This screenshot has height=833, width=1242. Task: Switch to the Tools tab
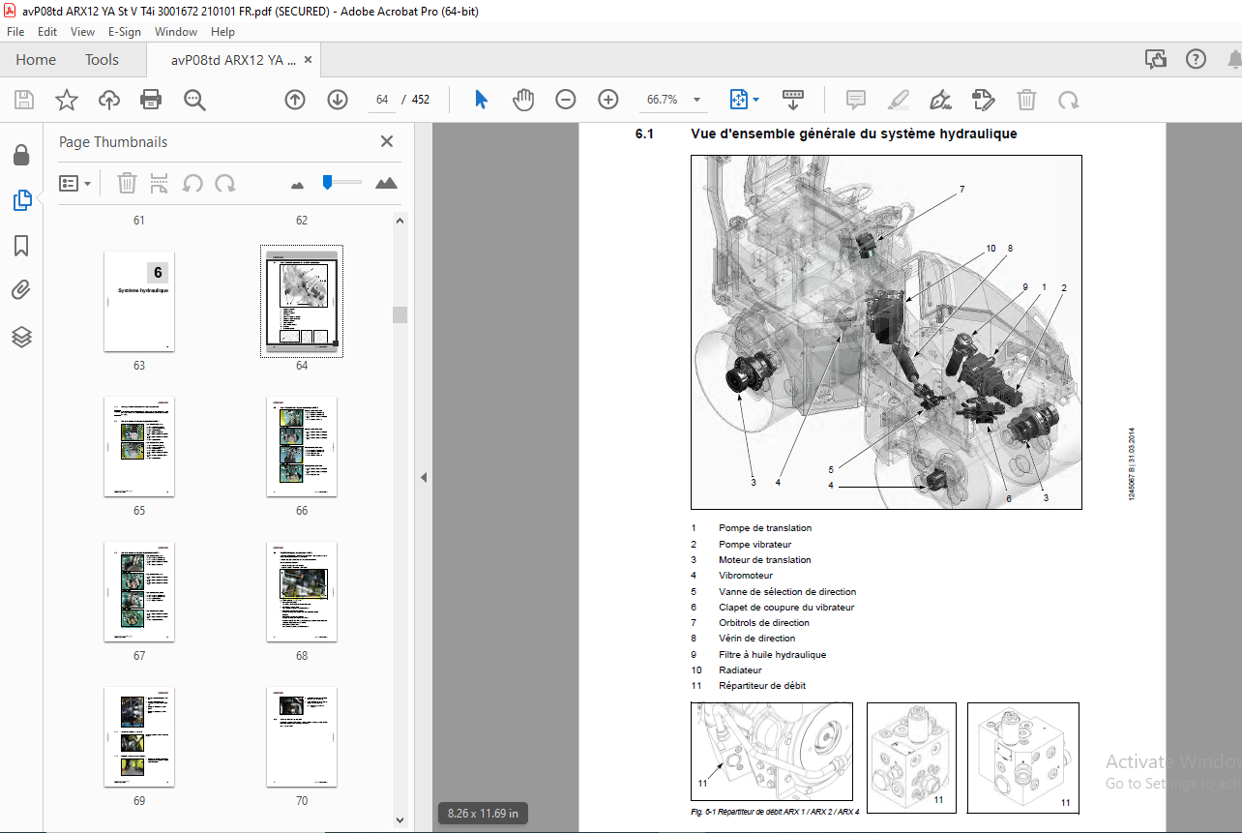point(102,59)
